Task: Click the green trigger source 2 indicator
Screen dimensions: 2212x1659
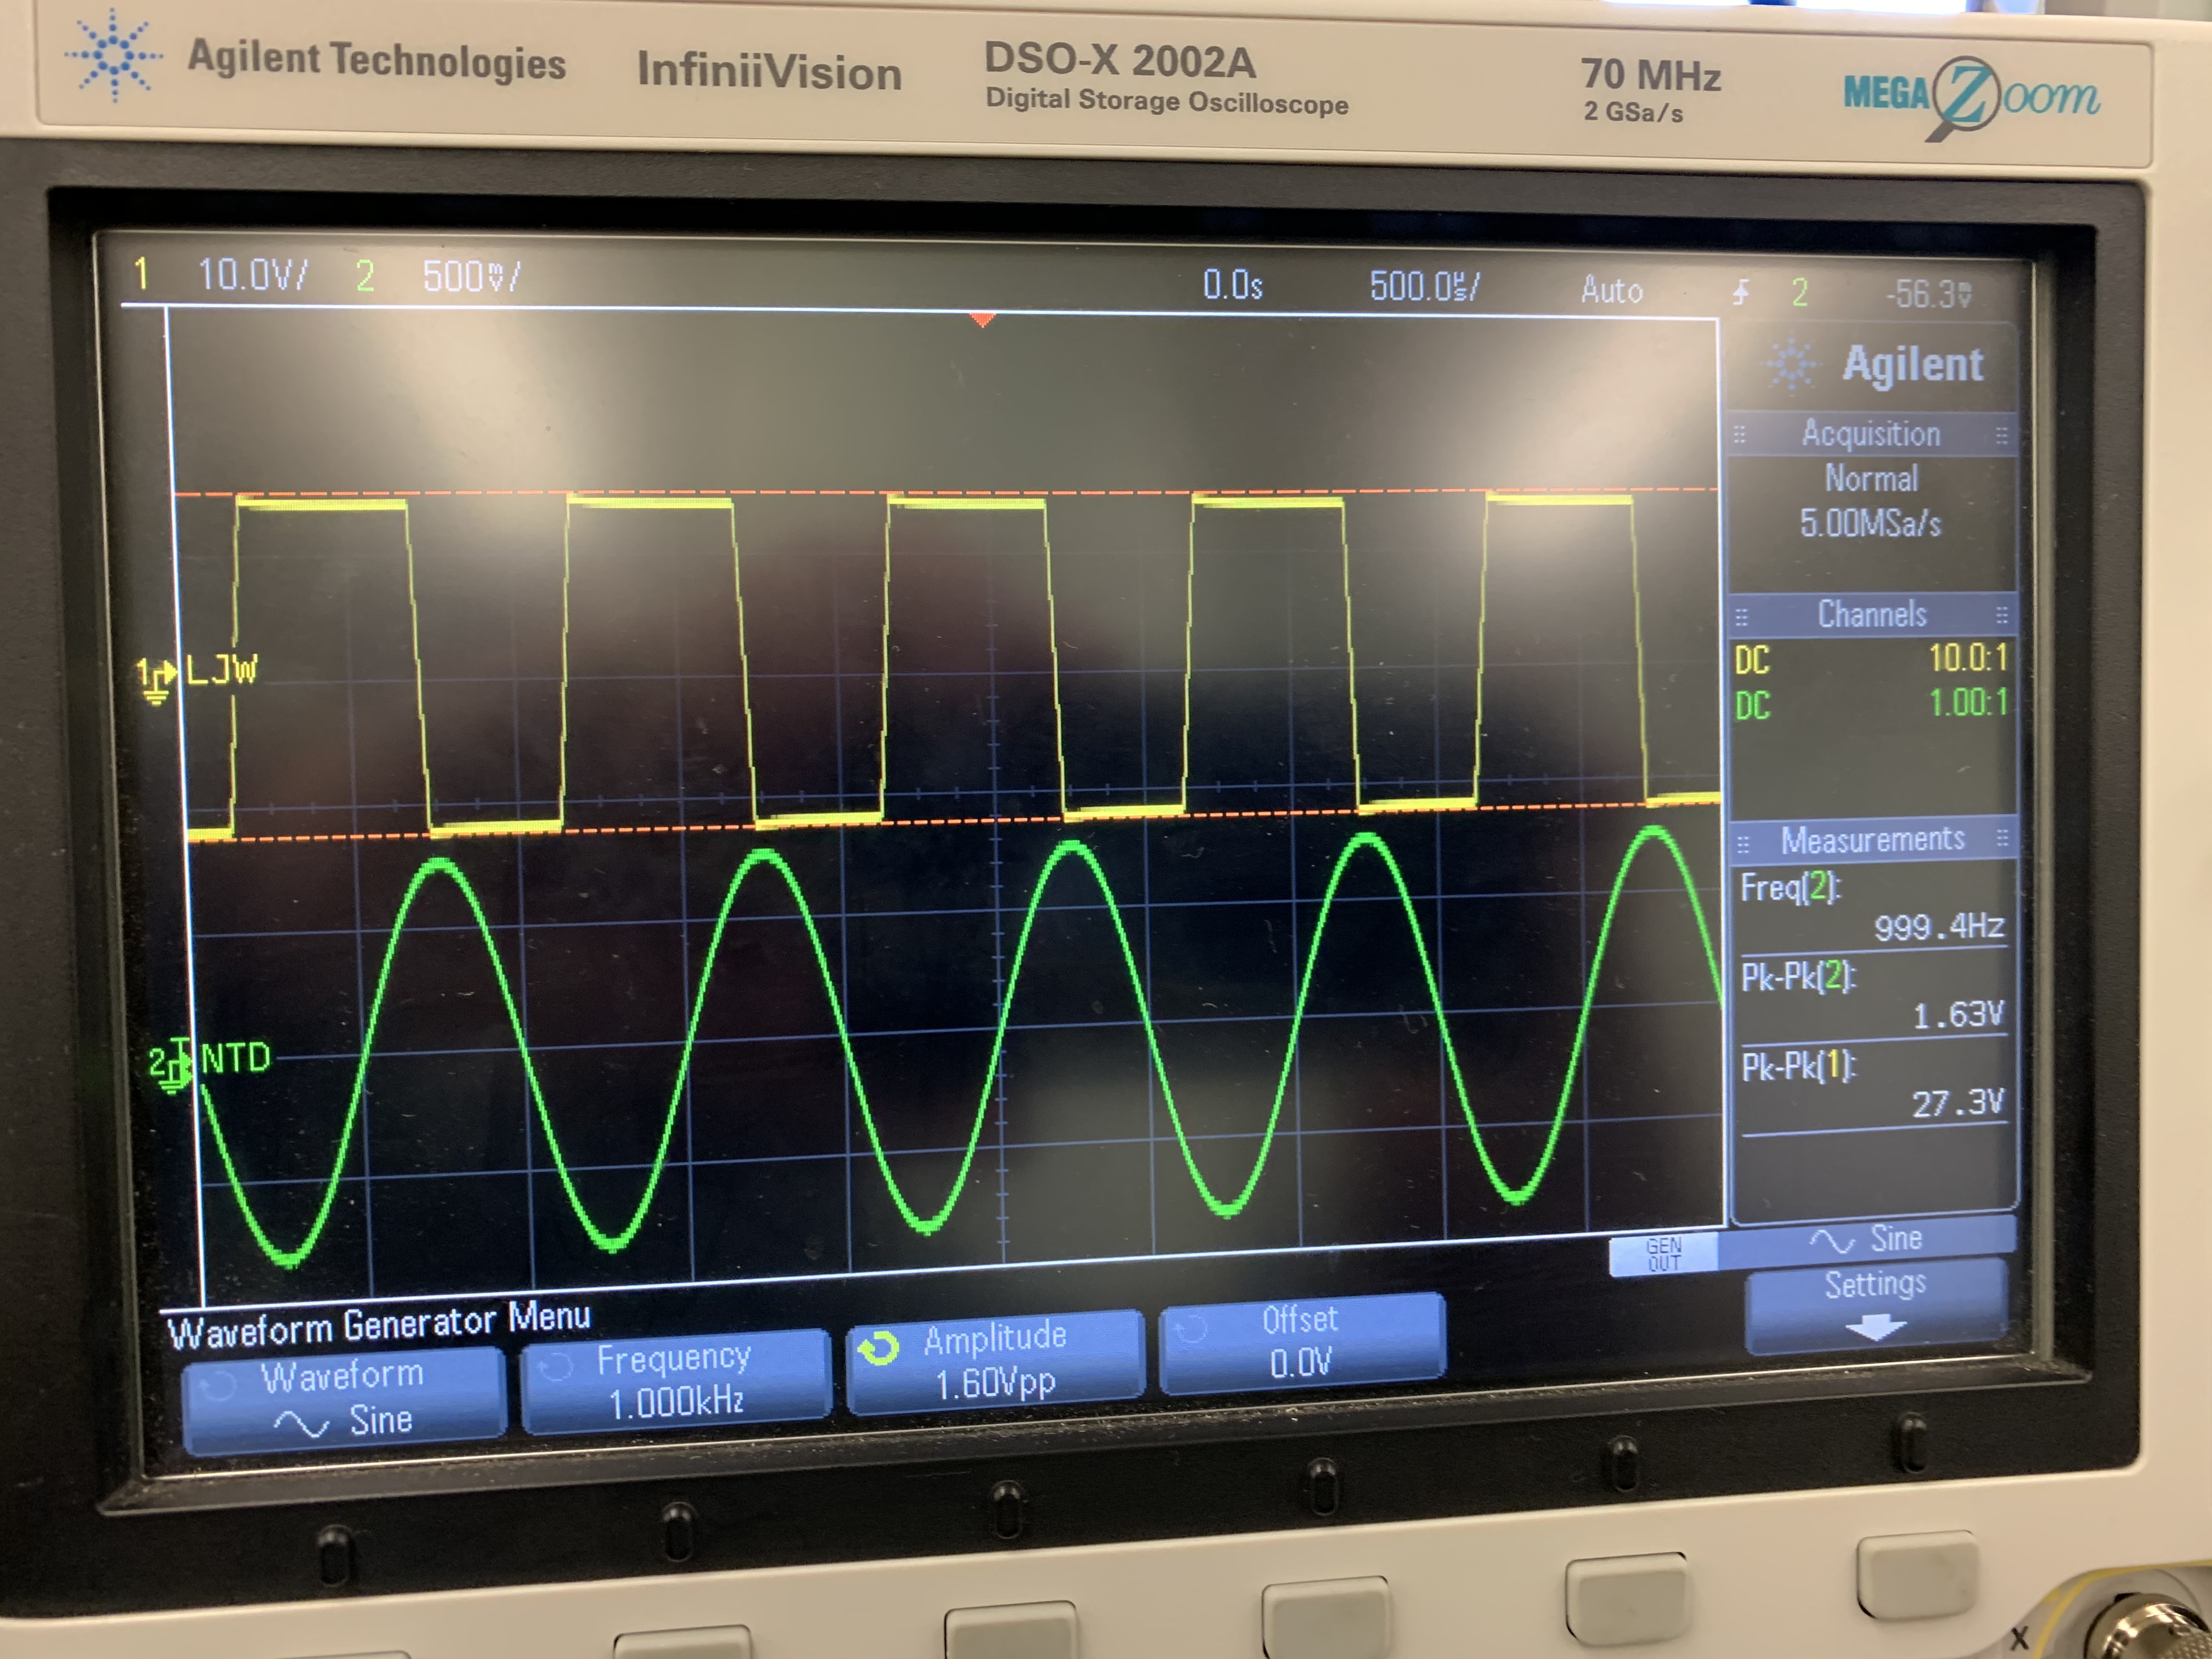Action: [1800, 293]
